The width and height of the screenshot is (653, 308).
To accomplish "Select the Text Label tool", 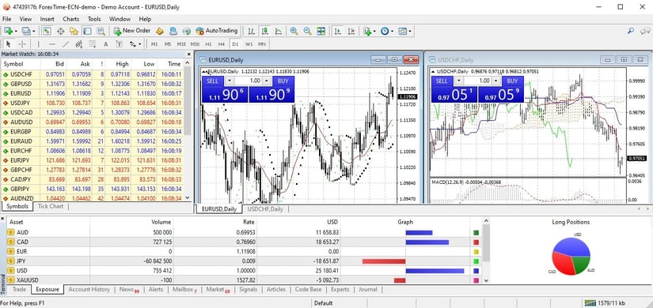I will tap(119, 43).
